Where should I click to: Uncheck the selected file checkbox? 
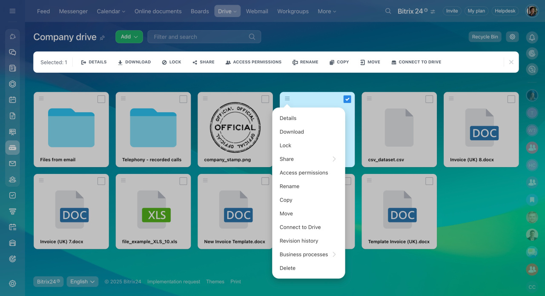click(347, 99)
